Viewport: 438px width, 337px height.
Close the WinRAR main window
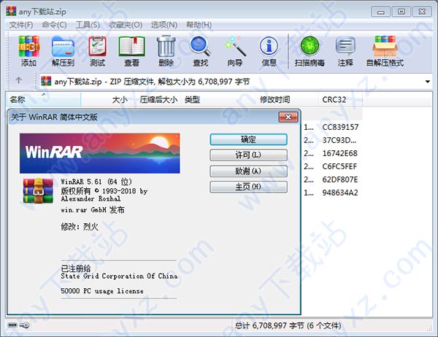tap(422, 12)
